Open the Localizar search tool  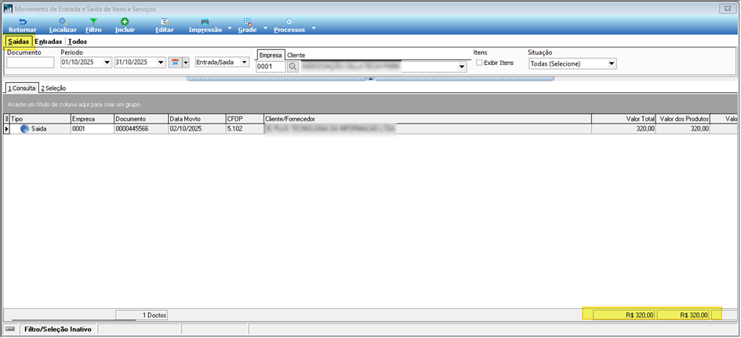coord(63,26)
